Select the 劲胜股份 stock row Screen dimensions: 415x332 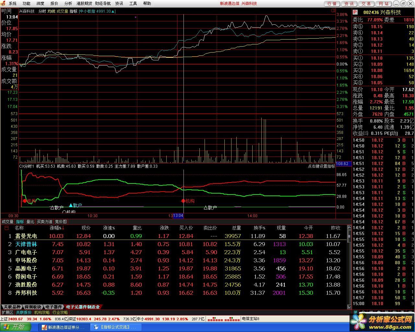[x=173, y=285]
